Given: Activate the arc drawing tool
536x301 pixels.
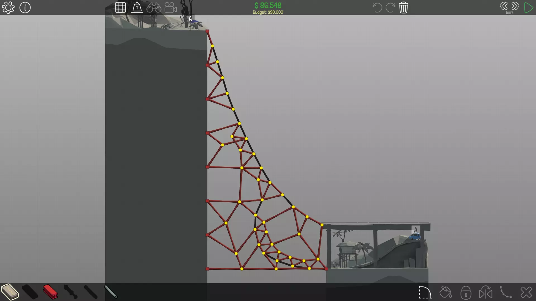Looking at the screenshot, I should pyautogui.click(x=425, y=292).
